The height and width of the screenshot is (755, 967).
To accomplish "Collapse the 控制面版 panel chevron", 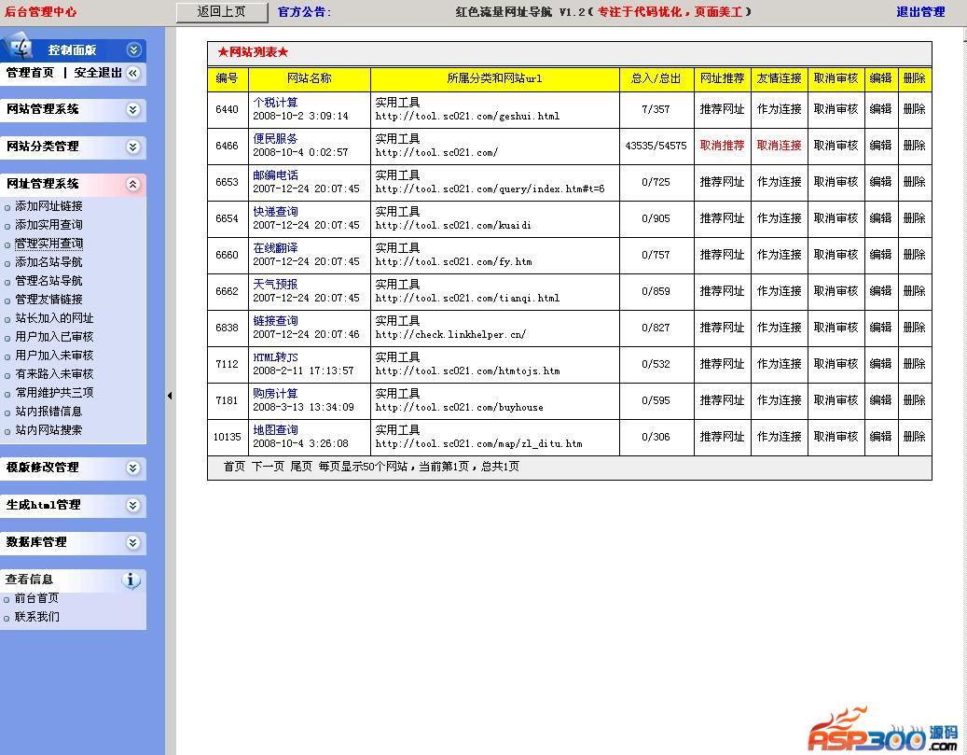I will coord(133,50).
